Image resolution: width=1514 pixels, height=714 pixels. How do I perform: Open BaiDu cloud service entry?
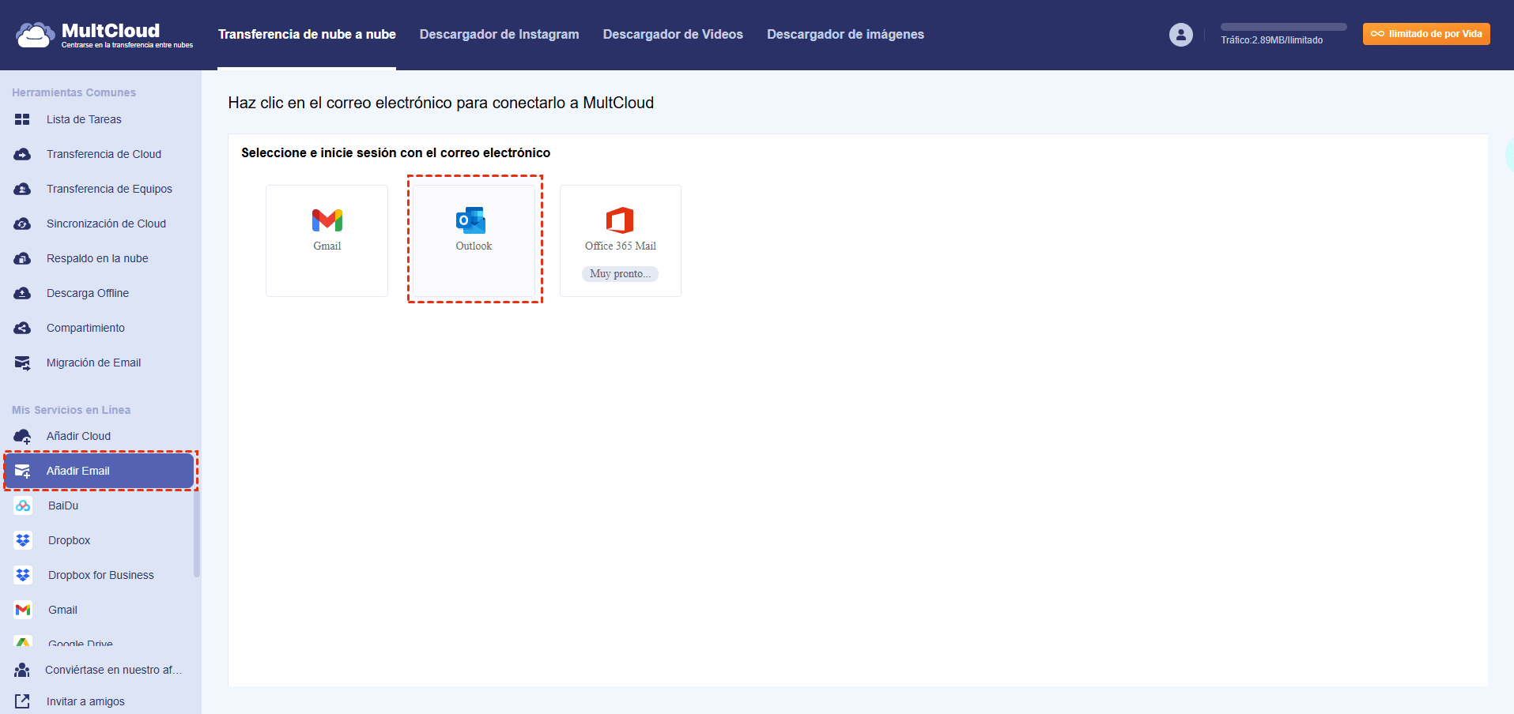click(63, 505)
